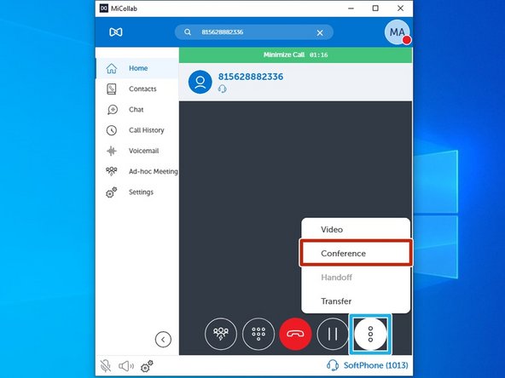Screen dimensions: 505x378
Task: Click the Settings gears icon in sidebar
Action: point(112,192)
